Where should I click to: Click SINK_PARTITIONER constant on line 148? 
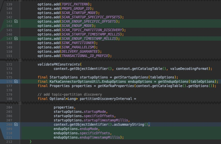[x=78, y=43]
